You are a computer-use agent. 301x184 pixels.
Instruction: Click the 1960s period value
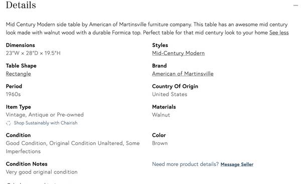(13, 94)
